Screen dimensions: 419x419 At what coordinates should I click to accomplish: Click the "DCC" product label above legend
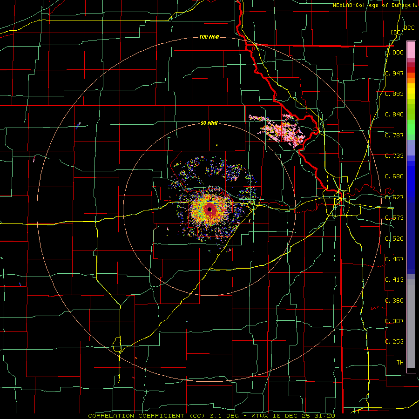point(409,28)
